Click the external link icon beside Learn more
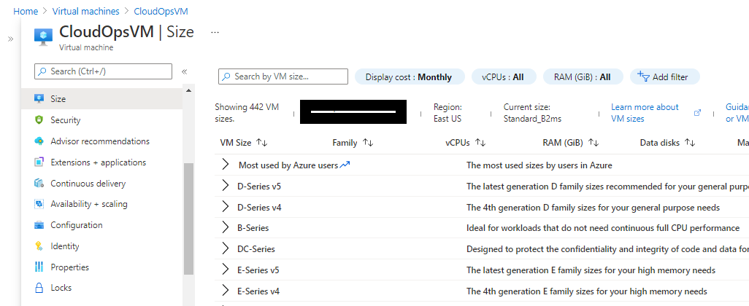749x306 pixels. pyautogui.click(x=697, y=113)
